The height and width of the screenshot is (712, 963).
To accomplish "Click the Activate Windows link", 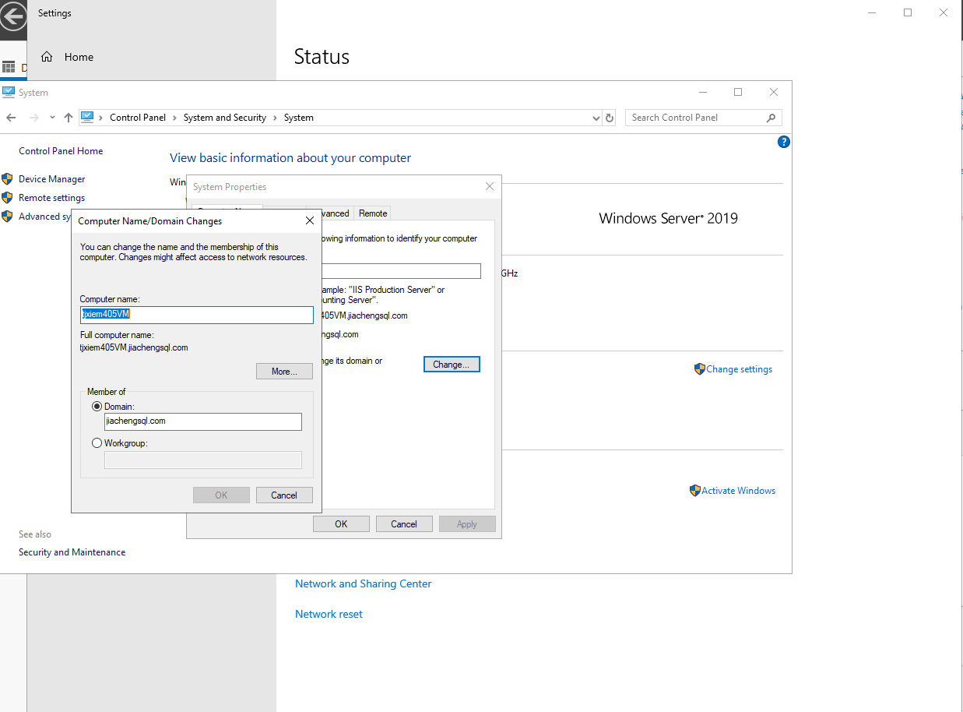I will click(738, 491).
